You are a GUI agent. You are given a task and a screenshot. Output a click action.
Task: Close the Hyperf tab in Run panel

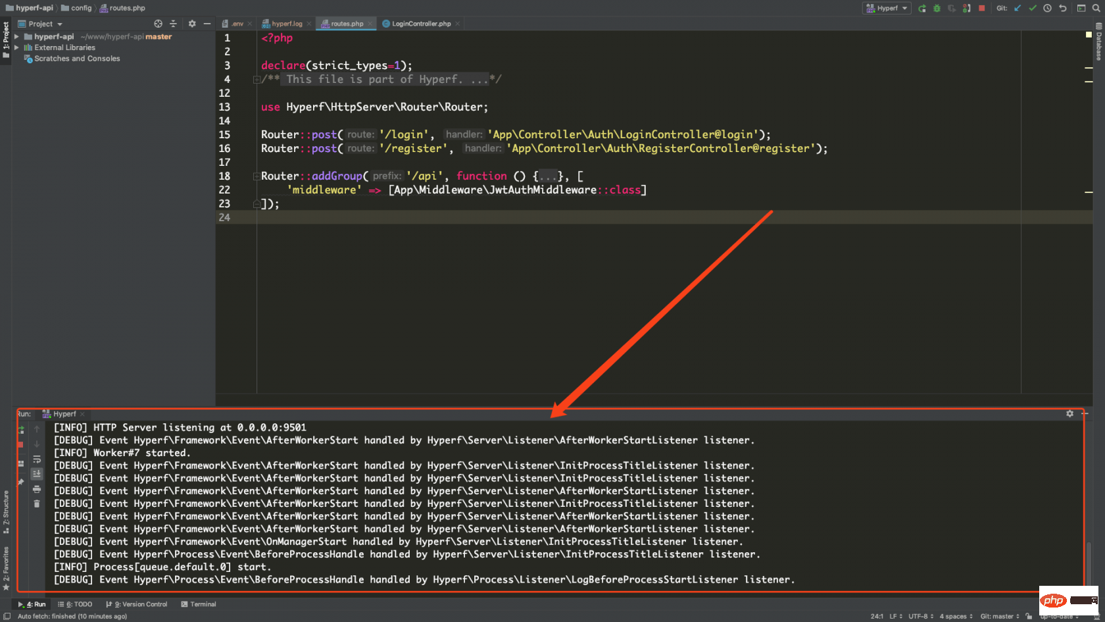82,414
